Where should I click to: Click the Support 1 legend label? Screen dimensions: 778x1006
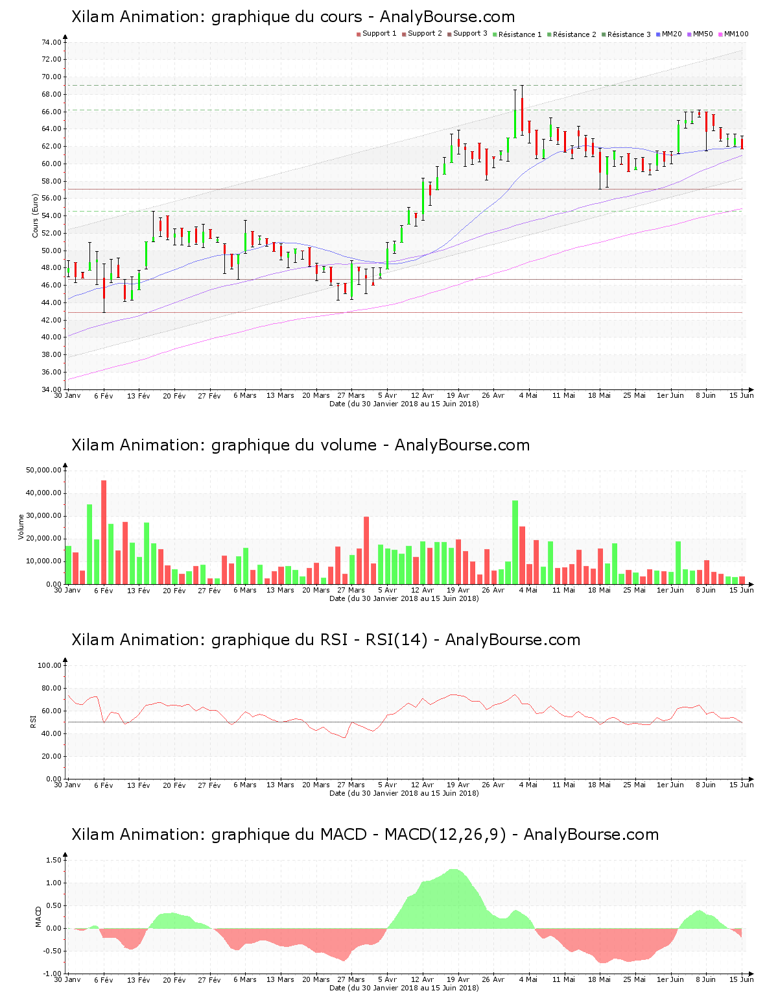click(379, 34)
